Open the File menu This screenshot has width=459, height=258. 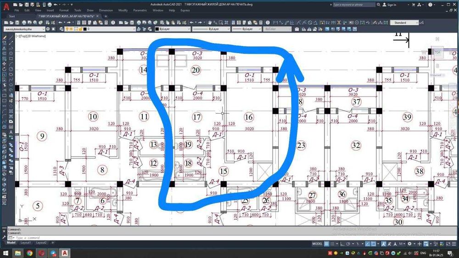pyautogui.click(x=17, y=10)
